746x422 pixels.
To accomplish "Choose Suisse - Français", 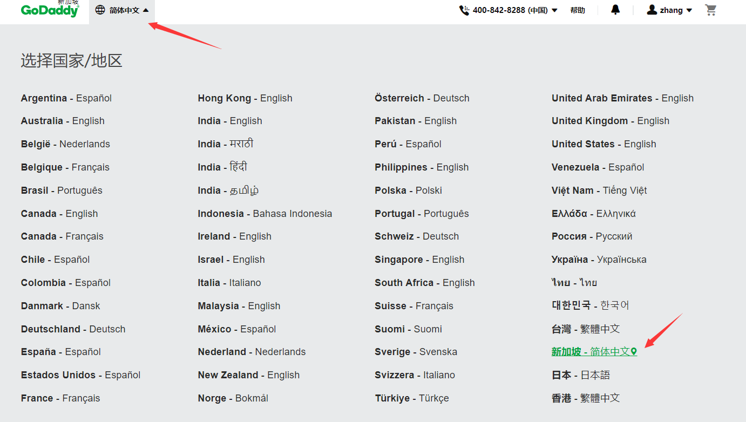I will click(x=415, y=306).
